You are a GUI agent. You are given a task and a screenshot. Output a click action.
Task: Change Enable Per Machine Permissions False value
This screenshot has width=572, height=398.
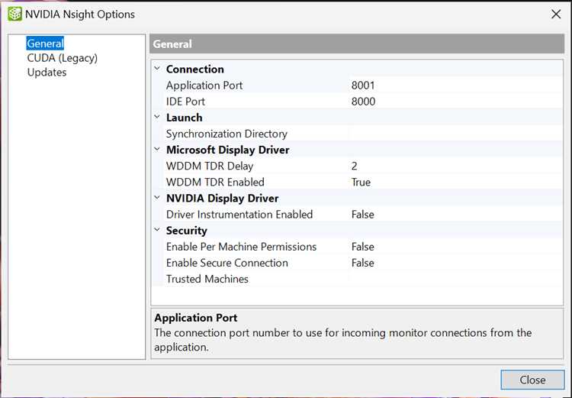click(455, 247)
